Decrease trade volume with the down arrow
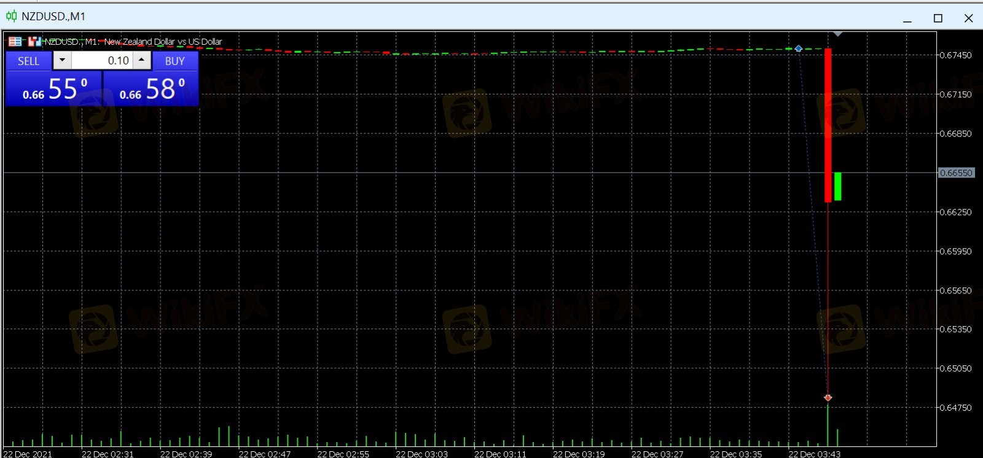Screen dimensions: 983x458 coord(62,60)
